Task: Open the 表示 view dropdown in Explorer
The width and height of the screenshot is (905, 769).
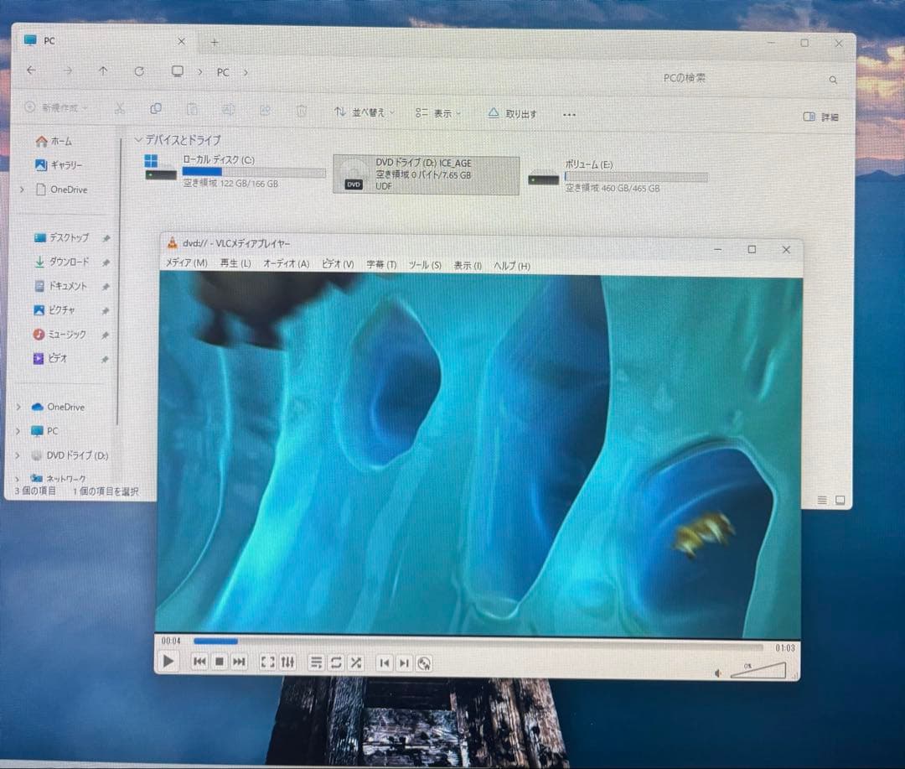Action: pos(438,113)
